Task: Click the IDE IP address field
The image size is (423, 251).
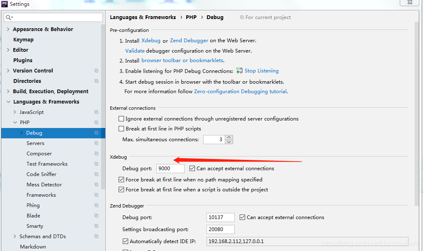Action: click(x=307, y=241)
